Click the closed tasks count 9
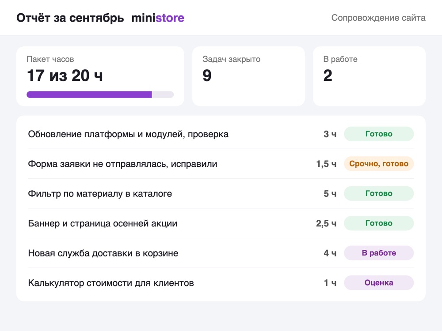Image resolution: width=442 pixels, height=331 pixels. tap(207, 75)
